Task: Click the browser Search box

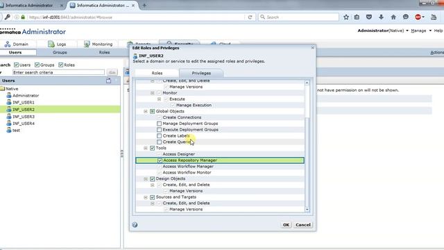Action: pyautogui.click(x=298, y=17)
